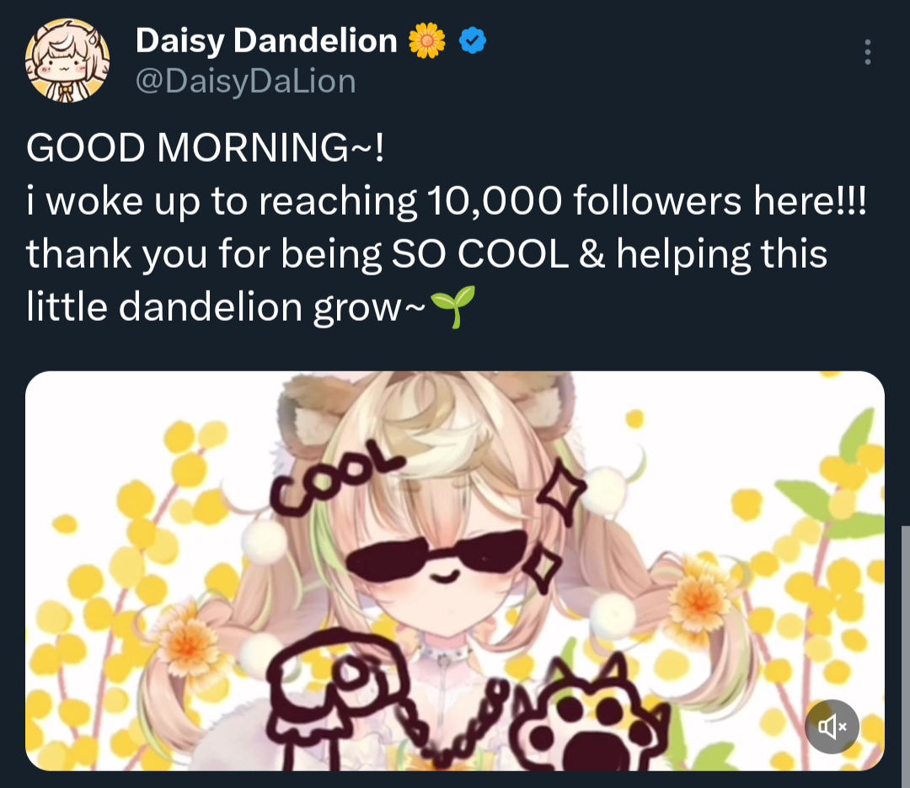
Task: Click the blue verified checkmark badge
Action: pyautogui.click(x=473, y=40)
